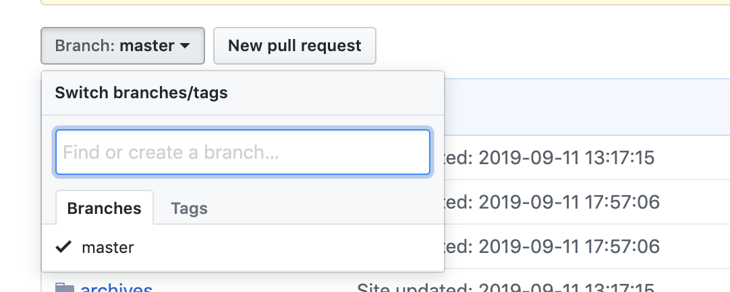The image size is (730, 292).
Task: Open the Branch: master dropdown
Action: (123, 46)
